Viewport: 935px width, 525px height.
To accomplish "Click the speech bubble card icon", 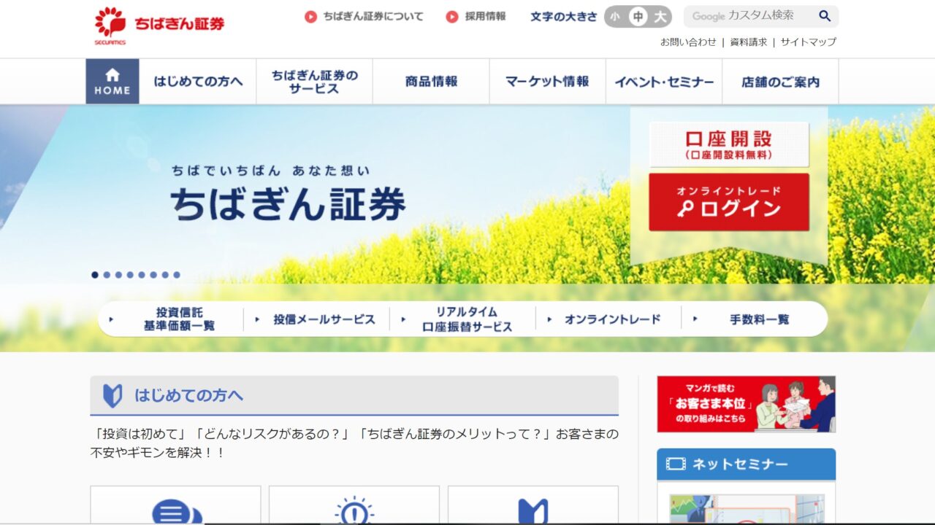I will click(x=176, y=512).
